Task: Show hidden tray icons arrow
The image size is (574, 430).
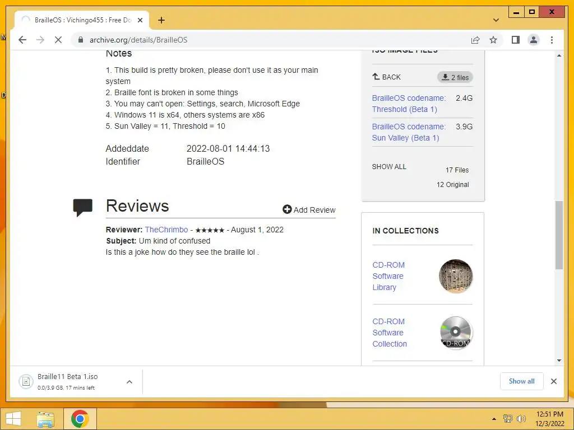Action: click(494, 419)
